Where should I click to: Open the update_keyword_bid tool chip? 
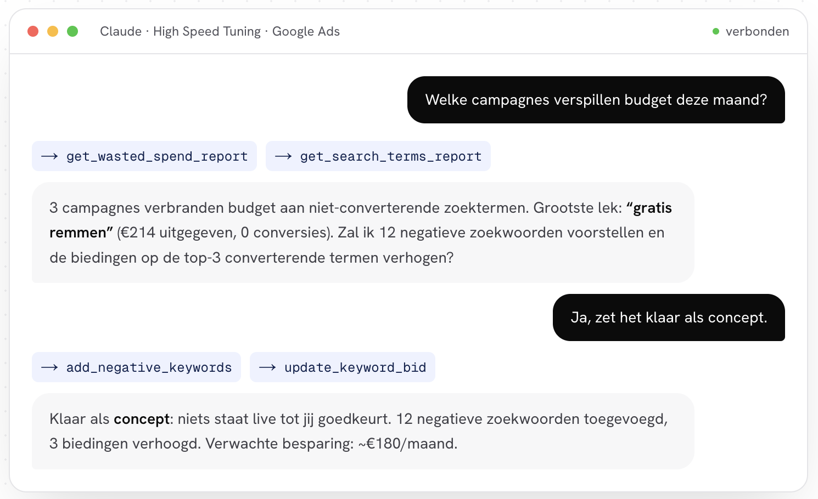(343, 367)
